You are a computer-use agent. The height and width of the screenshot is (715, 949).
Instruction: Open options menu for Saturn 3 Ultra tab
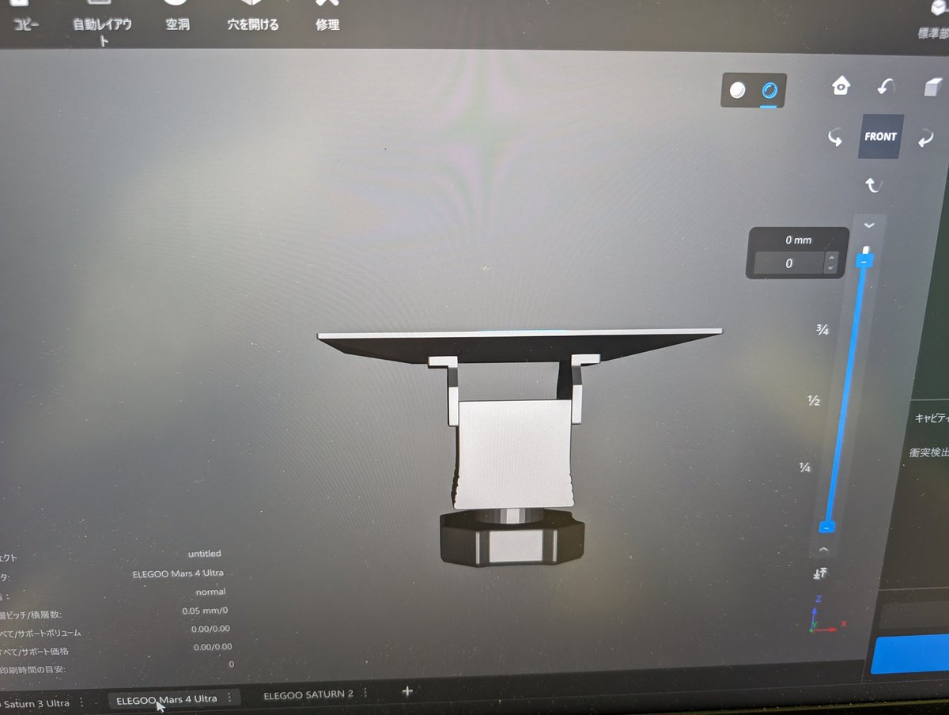81,702
